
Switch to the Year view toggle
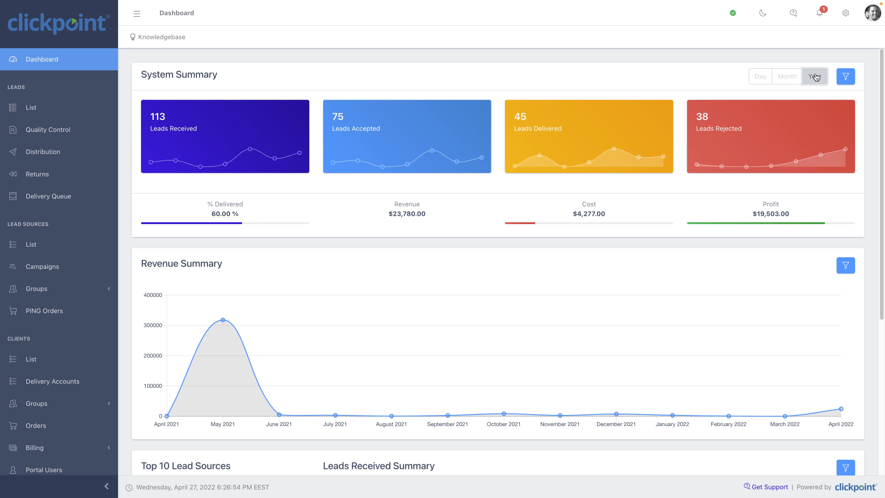tap(814, 76)
